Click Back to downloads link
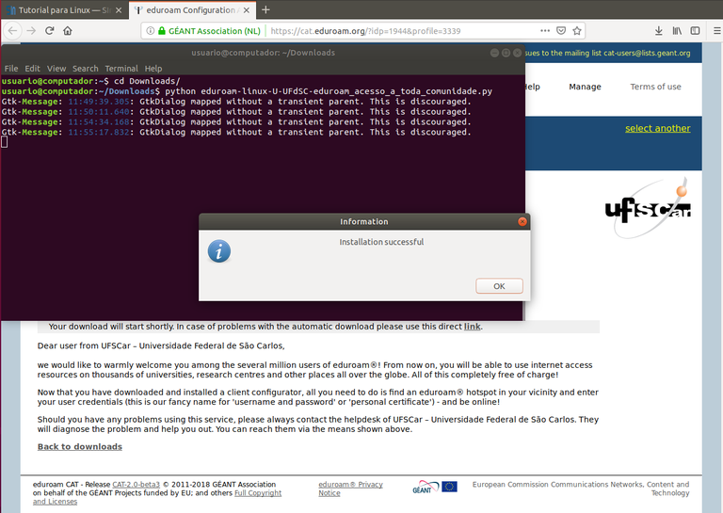 pyautogui.click(x=80, y=446)
